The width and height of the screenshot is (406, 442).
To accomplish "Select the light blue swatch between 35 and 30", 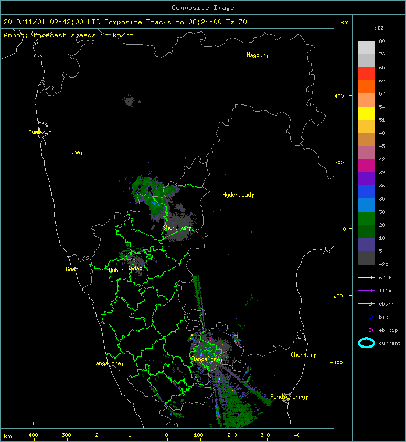I will tap(366, 205).
